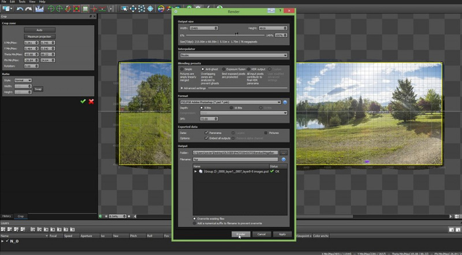Expand Advanced settings in Blending presets
The width and height of the screenshot is (462, 255).
(182, 88)
